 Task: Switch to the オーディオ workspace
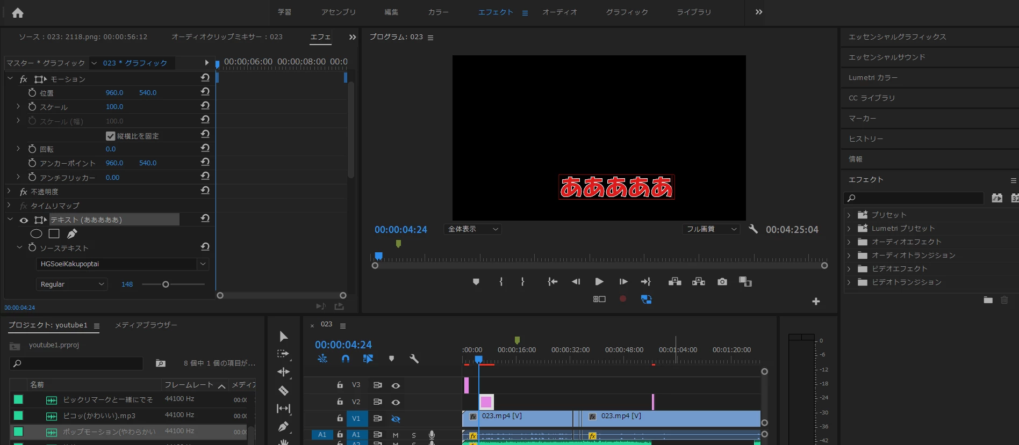tap(559, 12)
